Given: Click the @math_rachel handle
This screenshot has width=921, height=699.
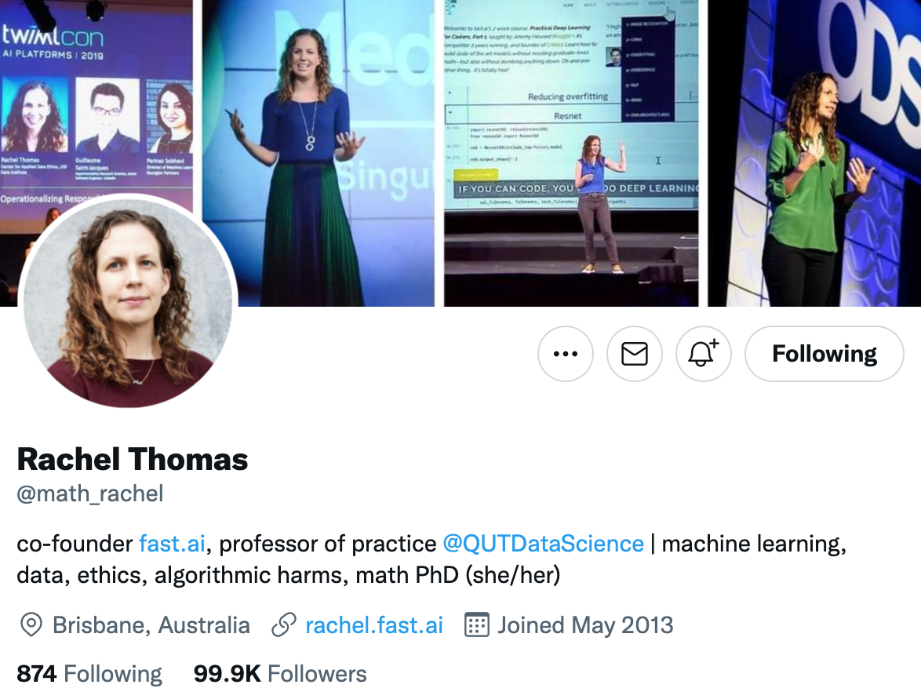Looking at the screenshot, I should point(90,494).
